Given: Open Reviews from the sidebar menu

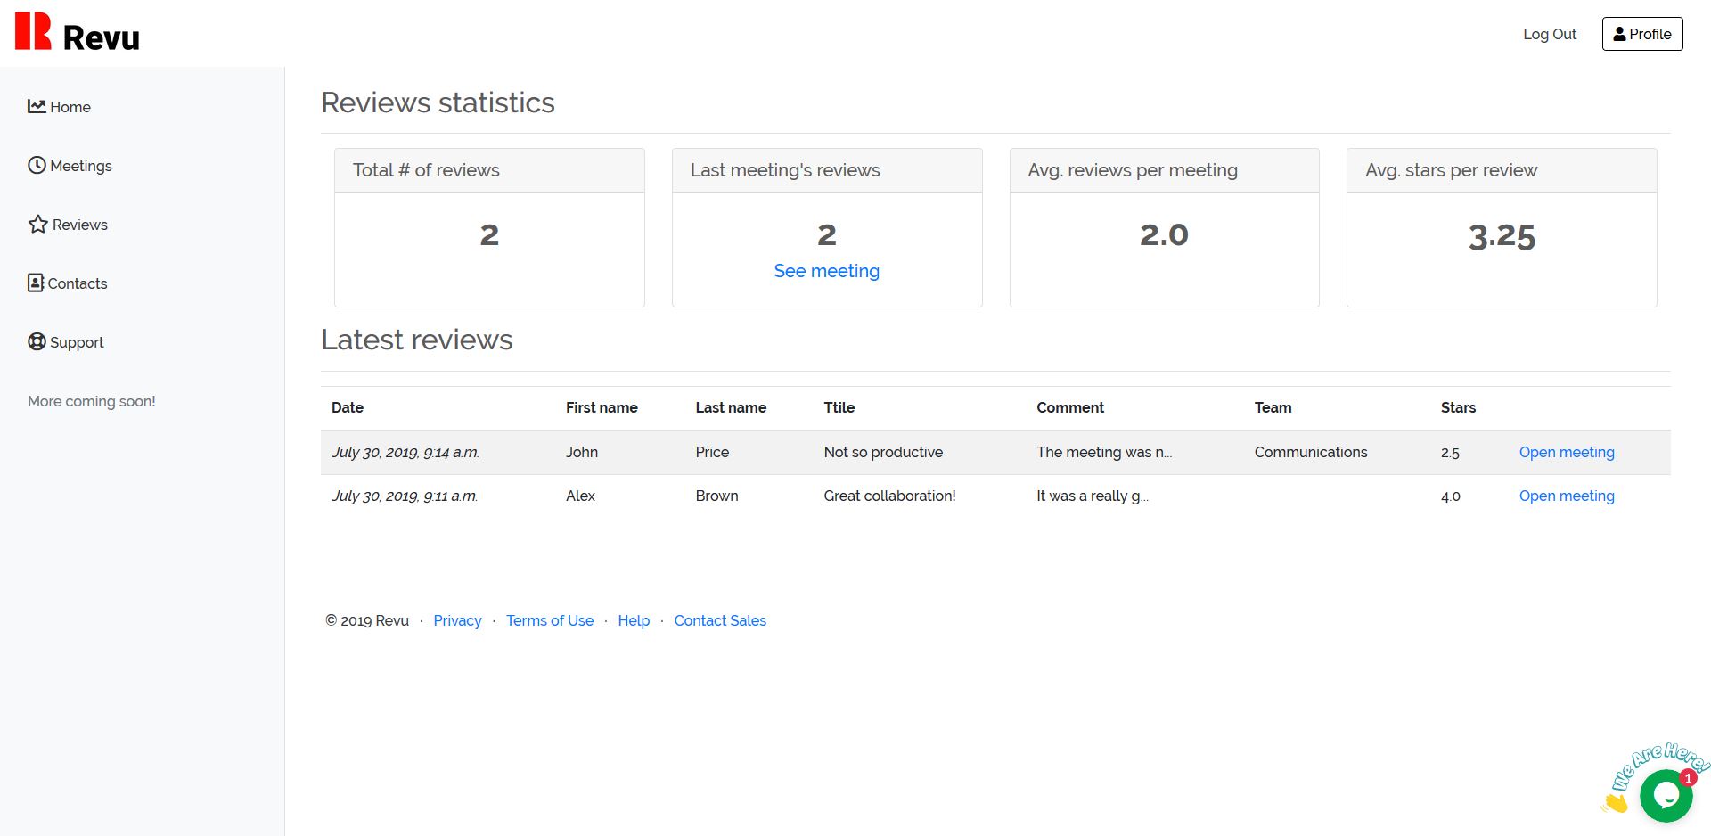Looking at the screenshot, I should point(79,225).
